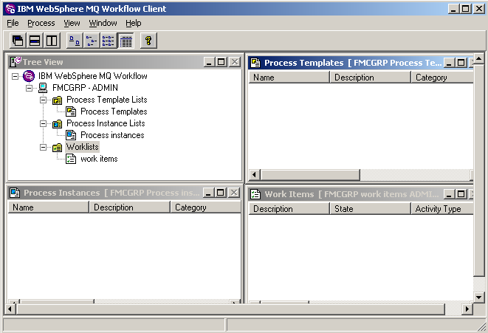Select the work items tree item
The width and height of the screenshot is (488, 333).
(99, 159)
